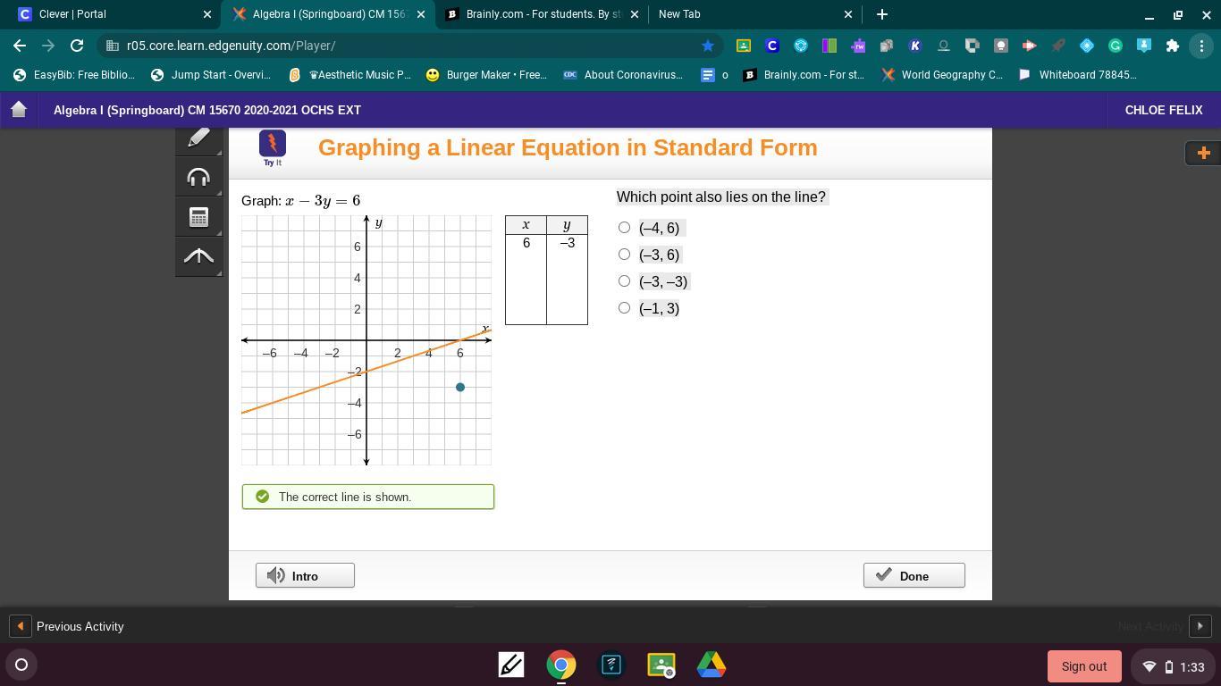Select the pencil highlighter tool
Screen dimensions: 1221x686
pyautogui.click(x=198, y=138)
